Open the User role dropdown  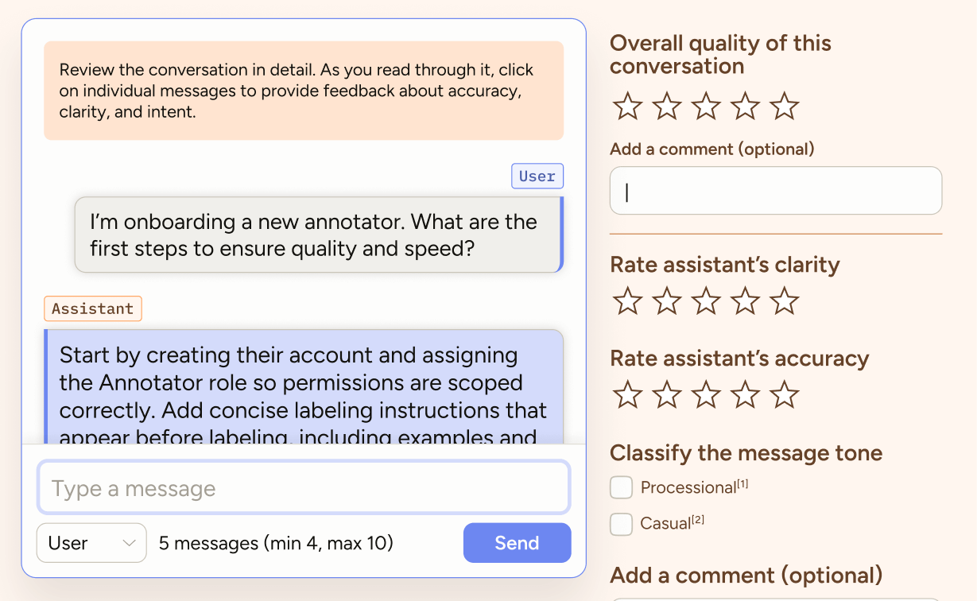[x=91, y=543]
